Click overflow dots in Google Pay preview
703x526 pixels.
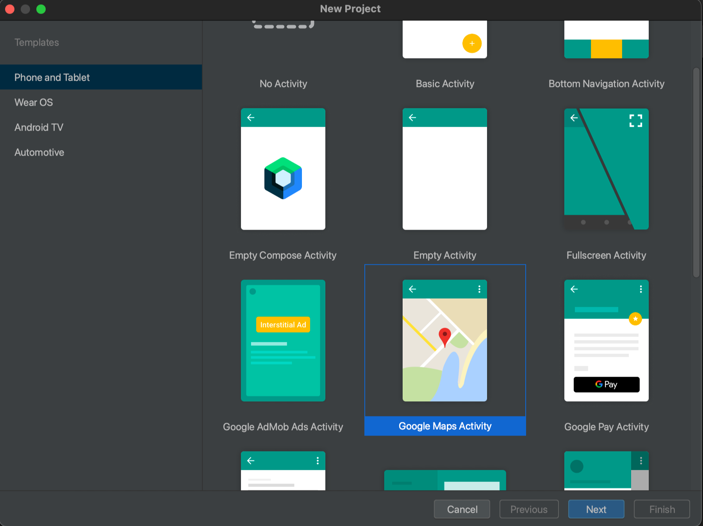point(641,289)
